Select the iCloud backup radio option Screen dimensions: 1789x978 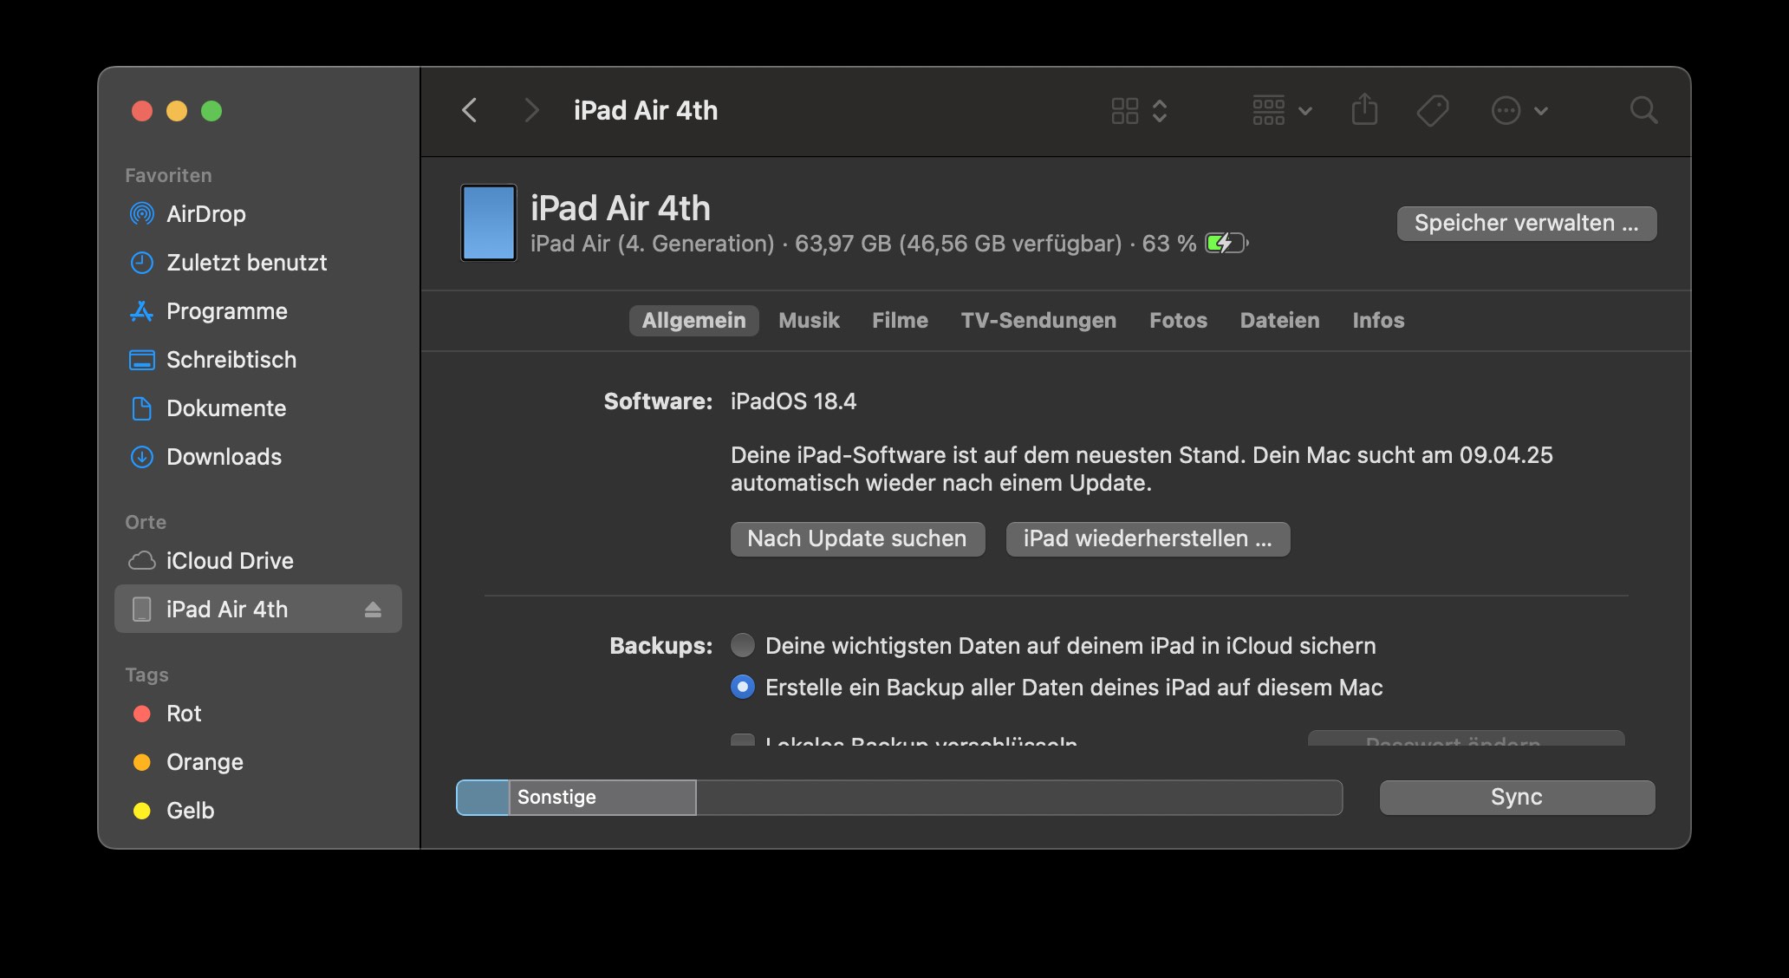[743, 645]
